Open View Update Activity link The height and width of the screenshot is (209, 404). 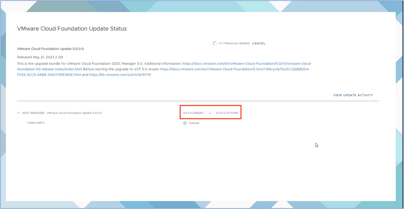(x=353, y=95)
